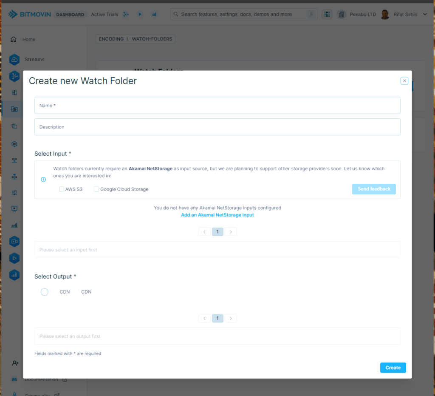435x396 pixels.
Task: Click Rifat Sahin's profile avatar
Action: 385,14
